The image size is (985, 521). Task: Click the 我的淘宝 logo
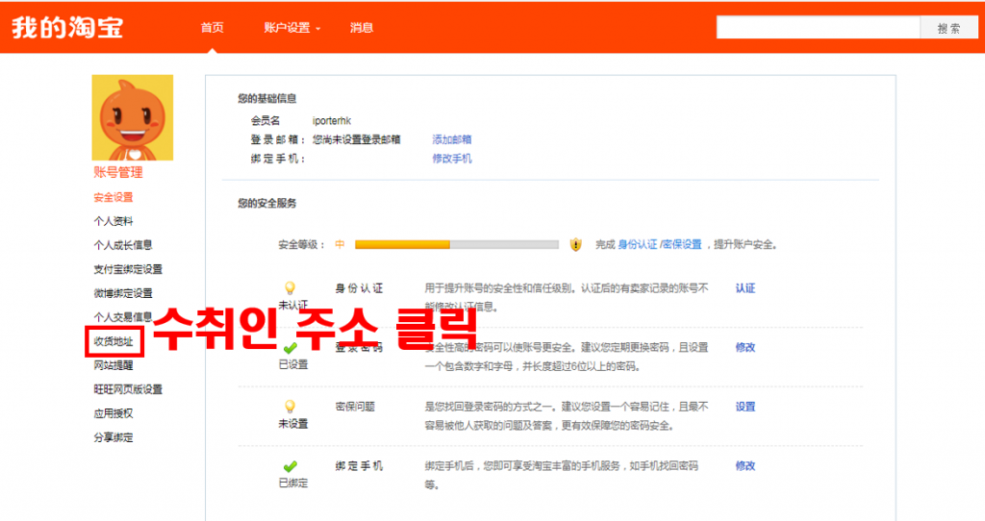pos(67,28)
